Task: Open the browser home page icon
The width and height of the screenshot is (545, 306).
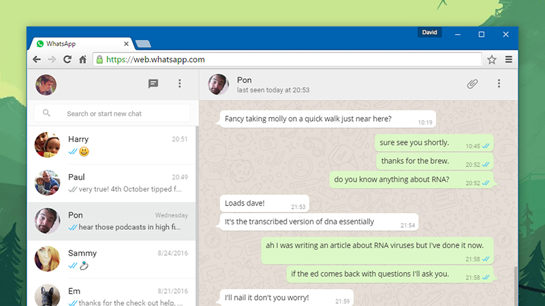Action: (82, 59)
